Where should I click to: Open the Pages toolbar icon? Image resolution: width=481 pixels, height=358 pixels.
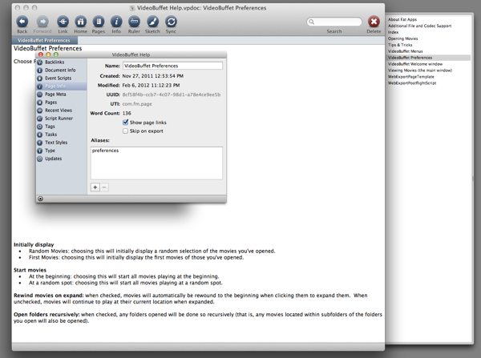99,22
